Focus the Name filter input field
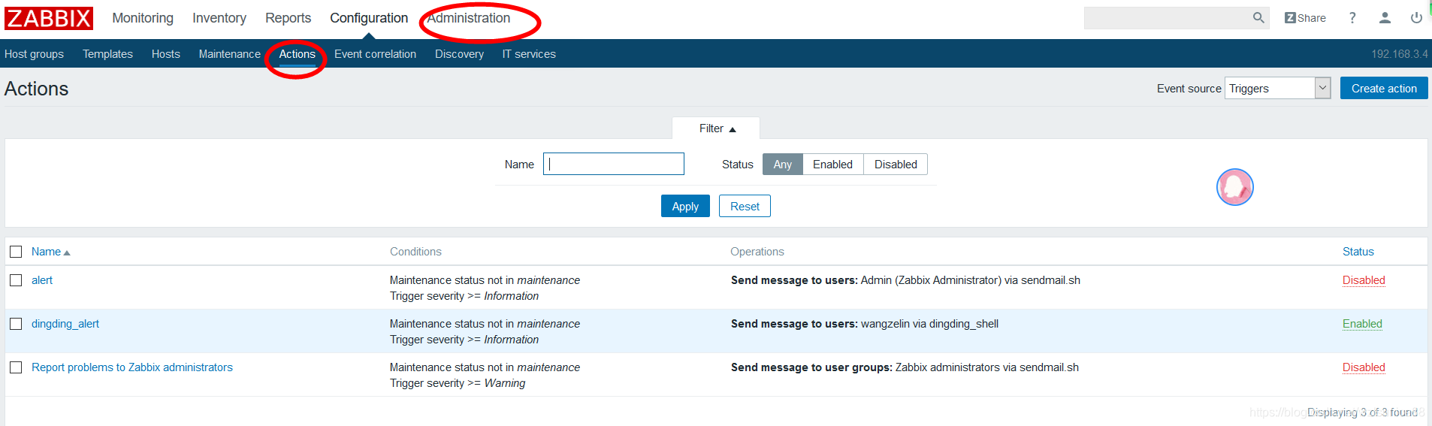The image size is (1432, 426). (x=614, y=164)
